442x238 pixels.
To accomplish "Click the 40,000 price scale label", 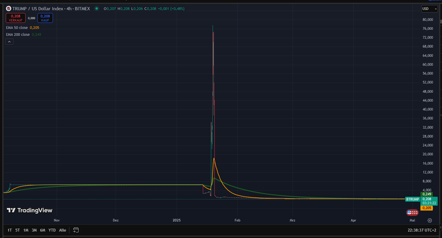I will pos(428,109).
